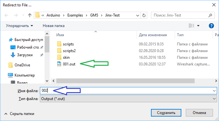Select Быстрый доступ in navigation pane
219x121 pixels.
click(26, 40)
